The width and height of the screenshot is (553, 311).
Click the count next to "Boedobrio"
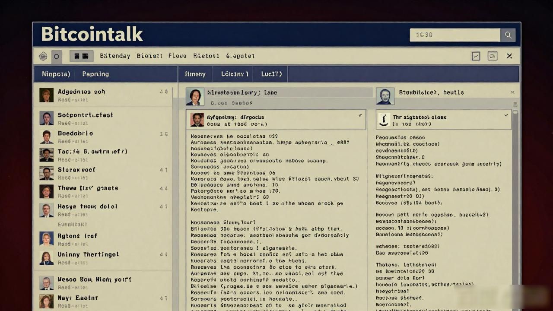pyautogui.click(x=163, y=134)
